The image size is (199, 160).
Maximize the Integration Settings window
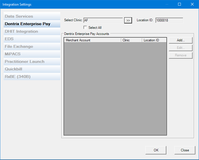(x=179, y=4)
